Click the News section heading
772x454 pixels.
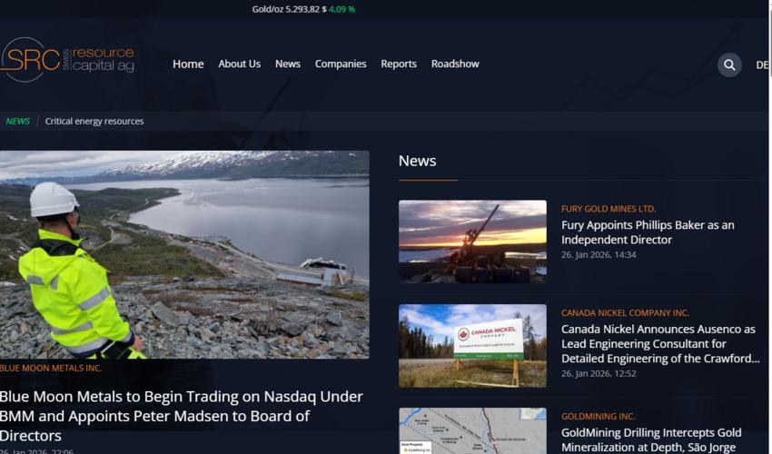[x=417, y=161]
